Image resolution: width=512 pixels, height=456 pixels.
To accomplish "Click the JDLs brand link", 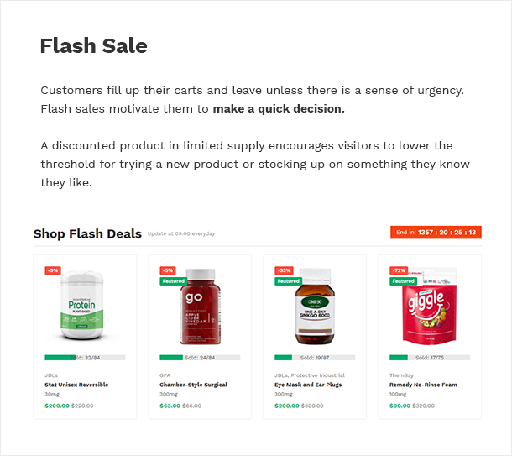I will coord(51,375).
